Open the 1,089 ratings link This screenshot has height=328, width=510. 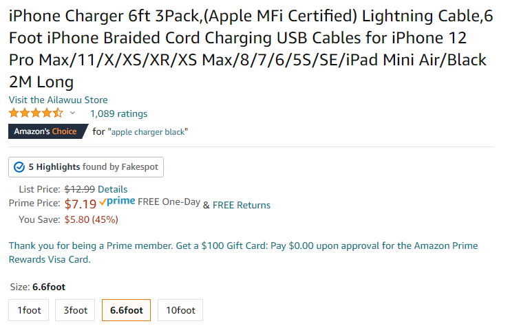click(118, 113)
